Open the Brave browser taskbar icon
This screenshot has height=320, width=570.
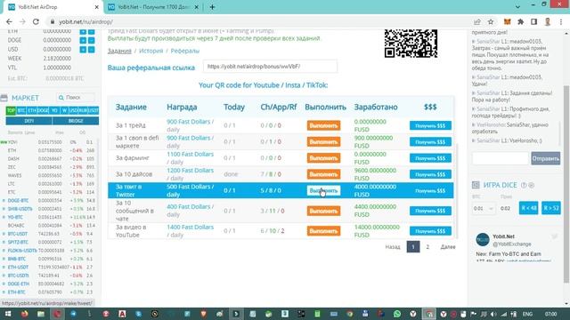pyautogui.click(x=204, y=314)
